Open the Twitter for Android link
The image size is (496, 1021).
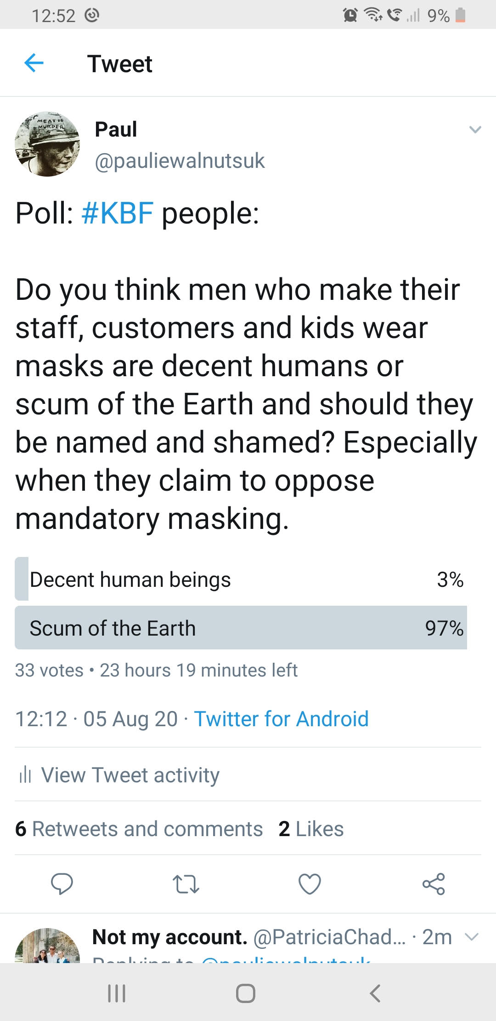[x=281, y=719]
